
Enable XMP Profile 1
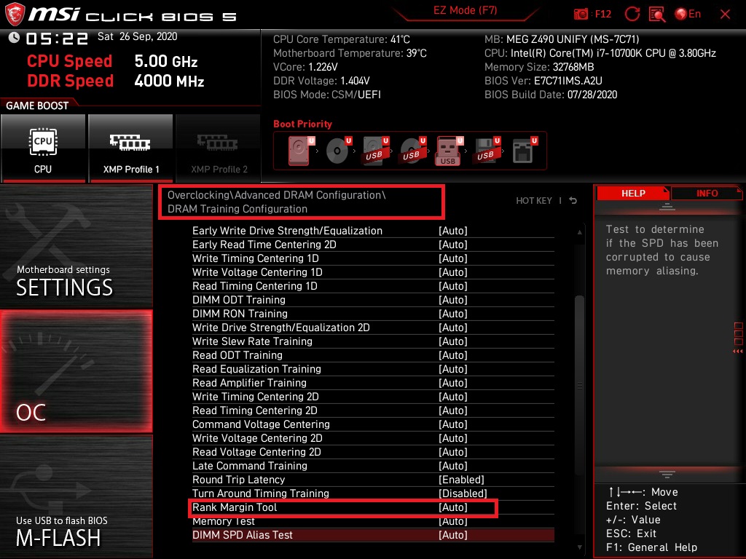tap(130, 148)
